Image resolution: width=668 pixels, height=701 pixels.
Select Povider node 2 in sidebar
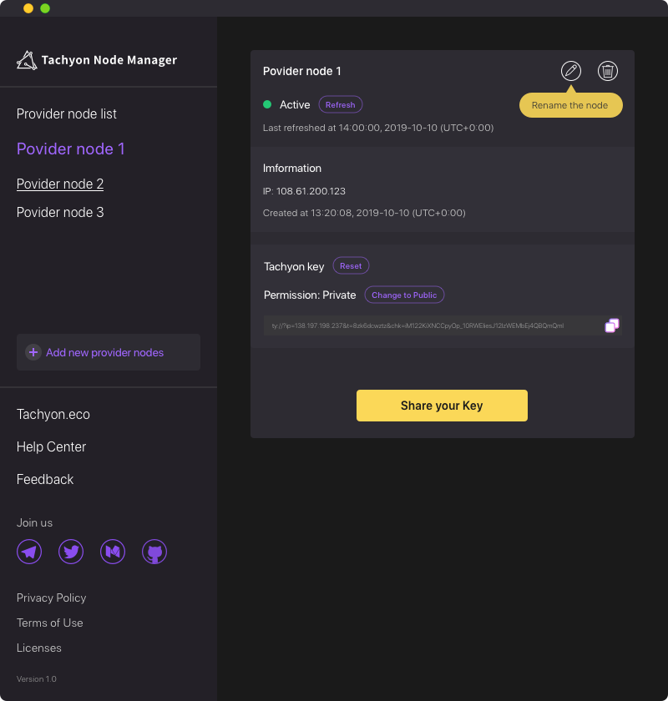pos(60,184)
